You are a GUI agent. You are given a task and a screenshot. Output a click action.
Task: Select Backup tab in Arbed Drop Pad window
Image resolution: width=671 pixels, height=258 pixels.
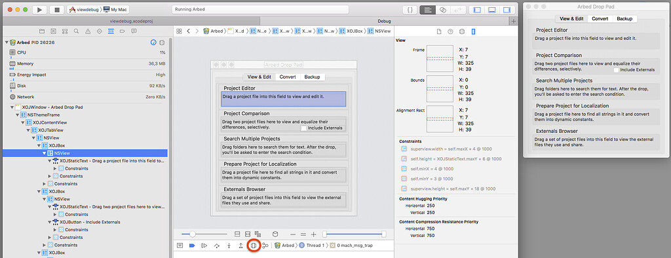624,19
